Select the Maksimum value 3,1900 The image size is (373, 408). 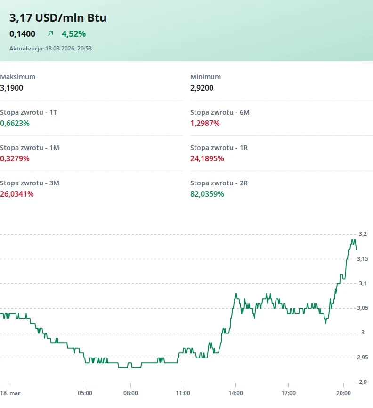coord(12,88)
